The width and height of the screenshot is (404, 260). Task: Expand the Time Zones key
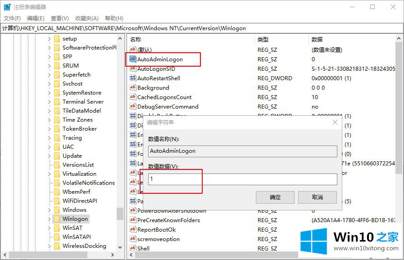pyautogui.click(x=49, y=120)
